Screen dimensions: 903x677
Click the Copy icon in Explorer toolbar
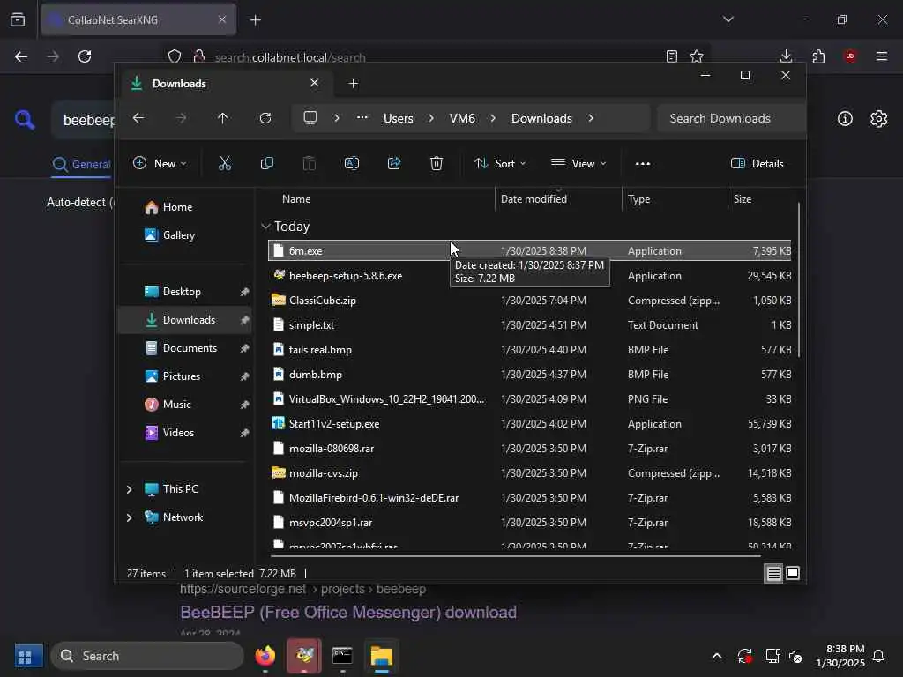(266, 163)
